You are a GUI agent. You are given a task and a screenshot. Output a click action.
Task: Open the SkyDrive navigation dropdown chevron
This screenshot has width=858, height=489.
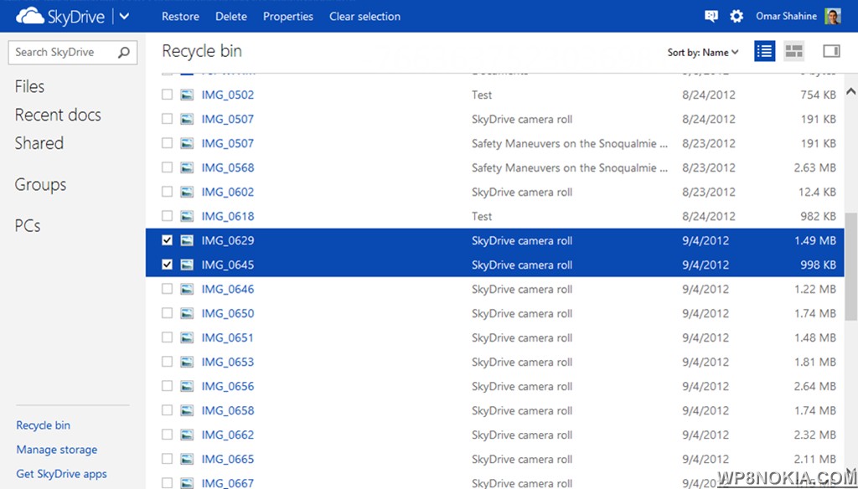[124, 17]
